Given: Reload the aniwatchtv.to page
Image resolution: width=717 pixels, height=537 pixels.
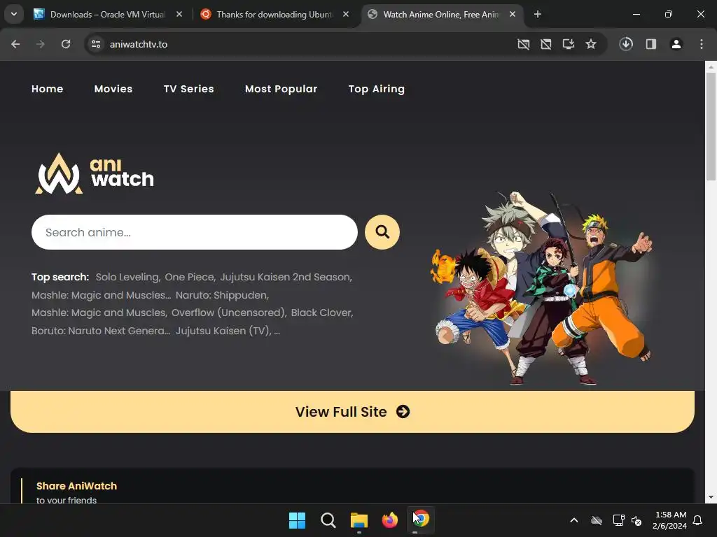Looking at the screenshot, I should [66, 44].
